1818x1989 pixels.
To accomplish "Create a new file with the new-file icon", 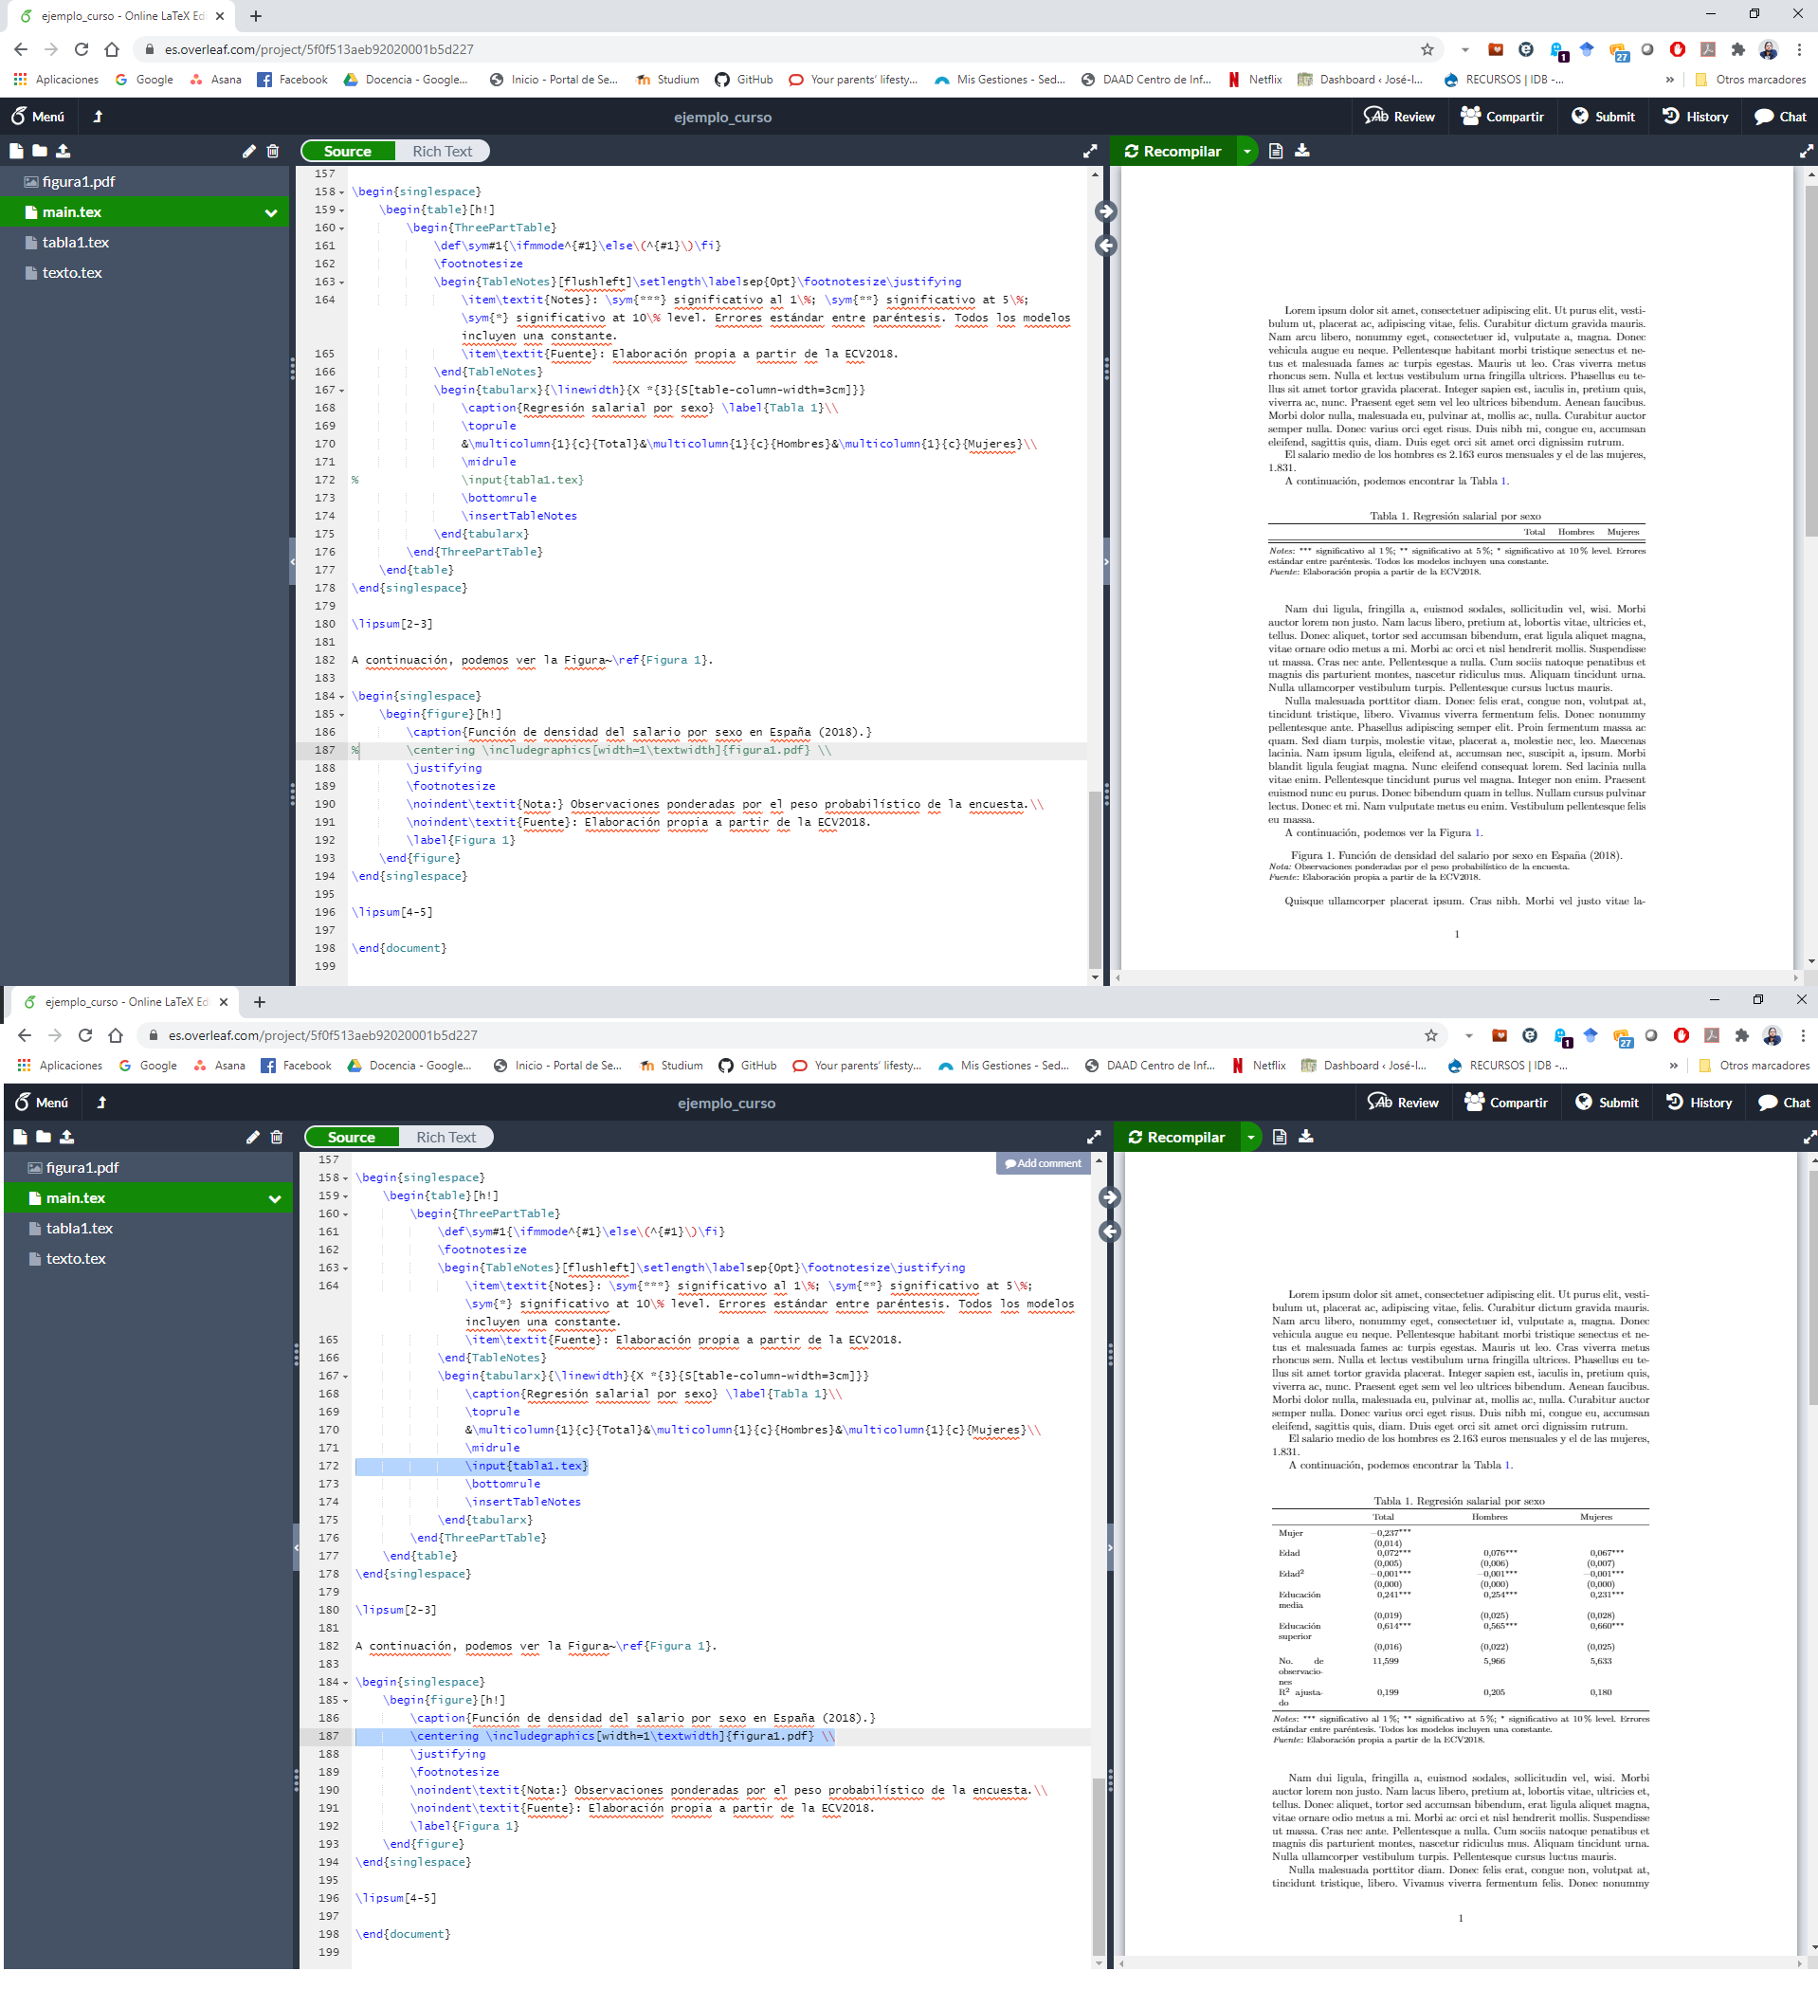I will pyautogui.click(x=17, y=151).
